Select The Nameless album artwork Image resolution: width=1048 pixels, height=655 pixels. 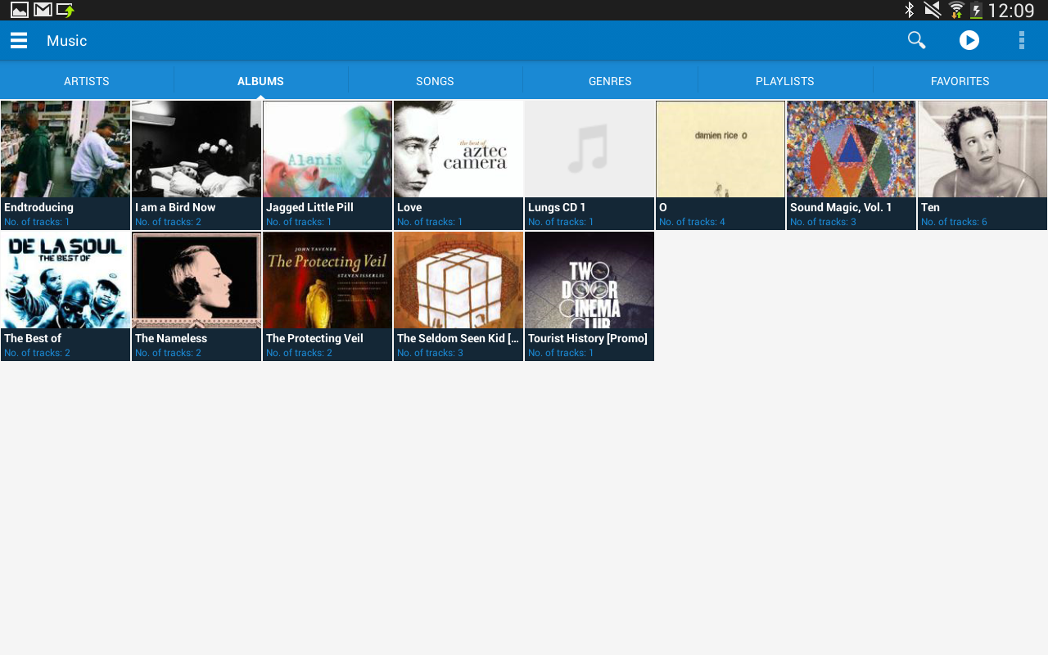click(196, 280)
